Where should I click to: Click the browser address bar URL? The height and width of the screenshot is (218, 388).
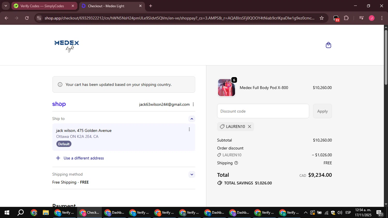click(180, 18)
